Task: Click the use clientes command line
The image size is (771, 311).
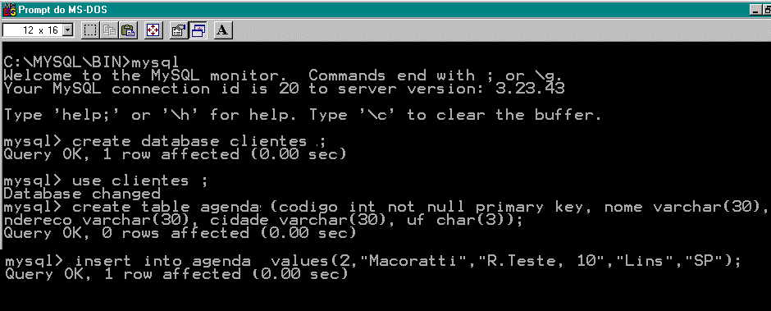Action: point(106,181)
